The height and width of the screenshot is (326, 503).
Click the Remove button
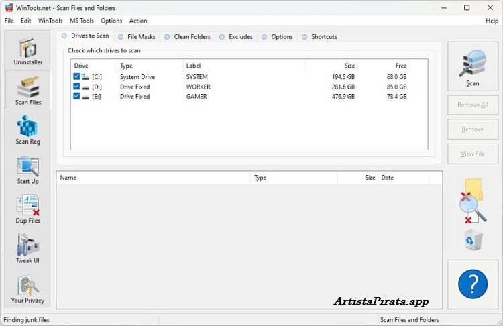pyautogui.click(x=473, y=129)
